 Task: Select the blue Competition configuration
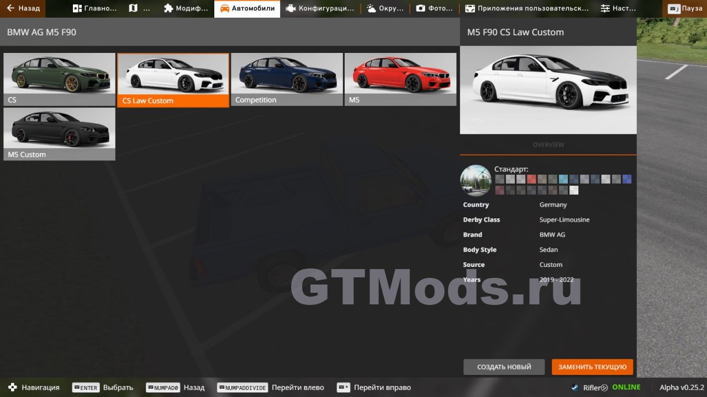point(287,79)
